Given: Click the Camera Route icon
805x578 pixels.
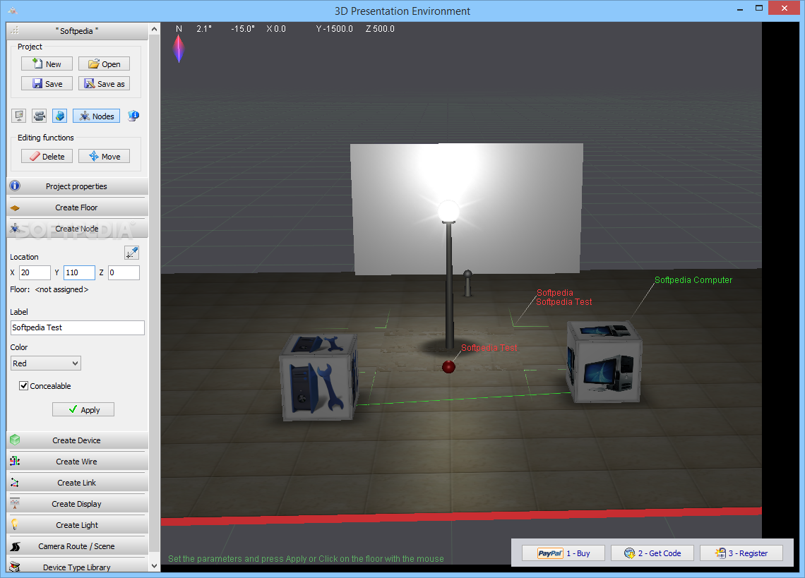Looking at the screenshot, I should pyautogui.click(x=15, y=546).
